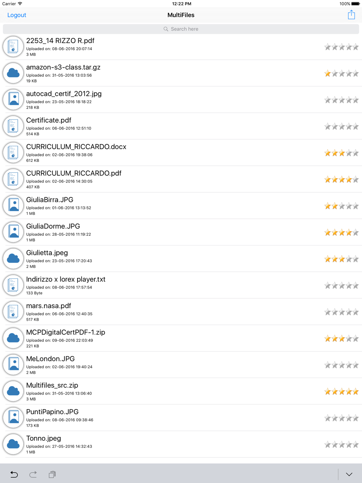
Task: Adjust star rating of GiuliaBirra.JPG
Action: click(342, 206)
